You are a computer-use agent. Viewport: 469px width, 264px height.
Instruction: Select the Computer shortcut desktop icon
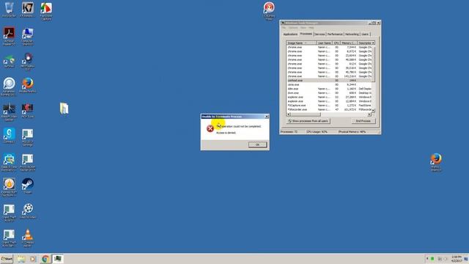pyautogui.click(x=28, y=37)
